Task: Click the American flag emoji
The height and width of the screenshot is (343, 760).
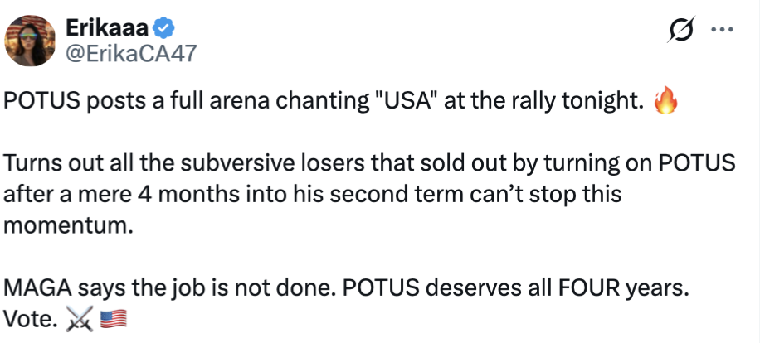Action: click(114, 319)
